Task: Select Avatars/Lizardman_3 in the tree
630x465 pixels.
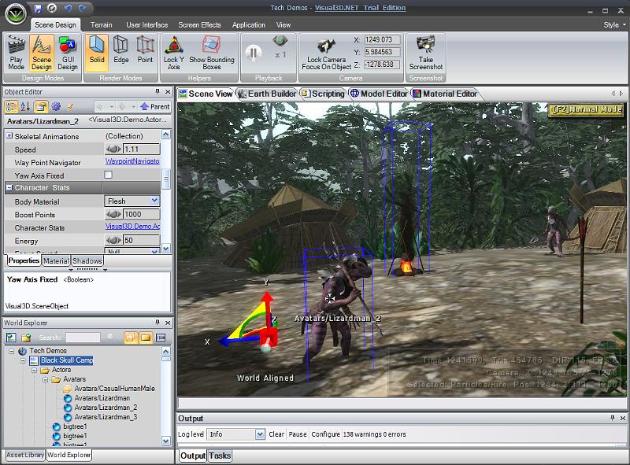Action: (x=106, y=417)
